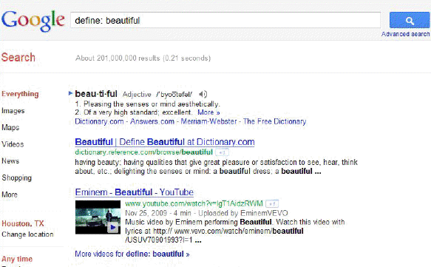
Task: Open More » definitions link
Action: [208, 112]
